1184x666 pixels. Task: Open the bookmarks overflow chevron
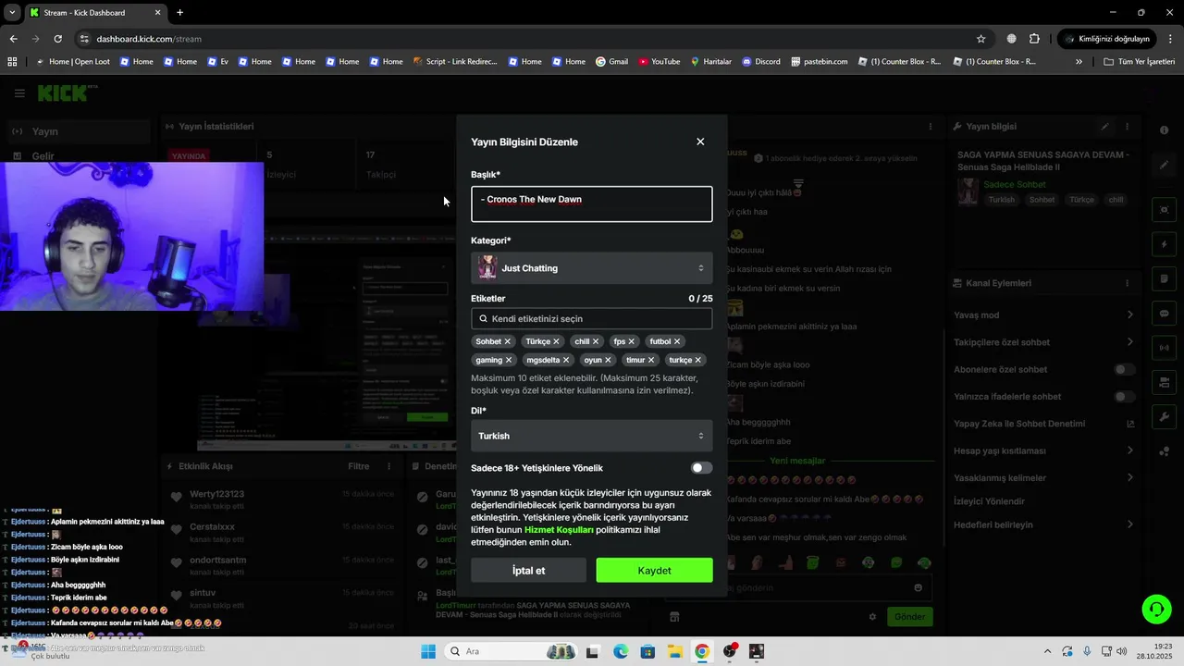tap(1079, 62)
